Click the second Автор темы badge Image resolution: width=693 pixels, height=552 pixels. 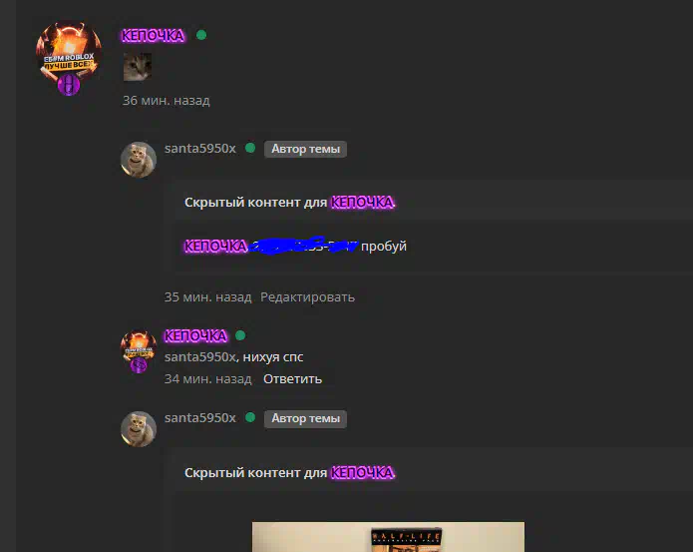pos(305,419)
